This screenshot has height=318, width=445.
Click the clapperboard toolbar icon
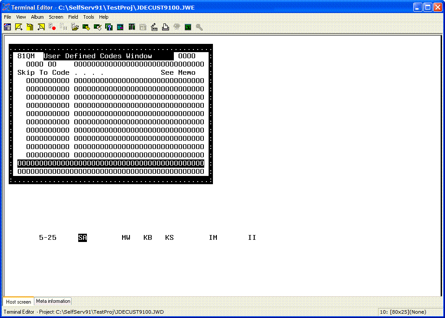coord(154,27)
